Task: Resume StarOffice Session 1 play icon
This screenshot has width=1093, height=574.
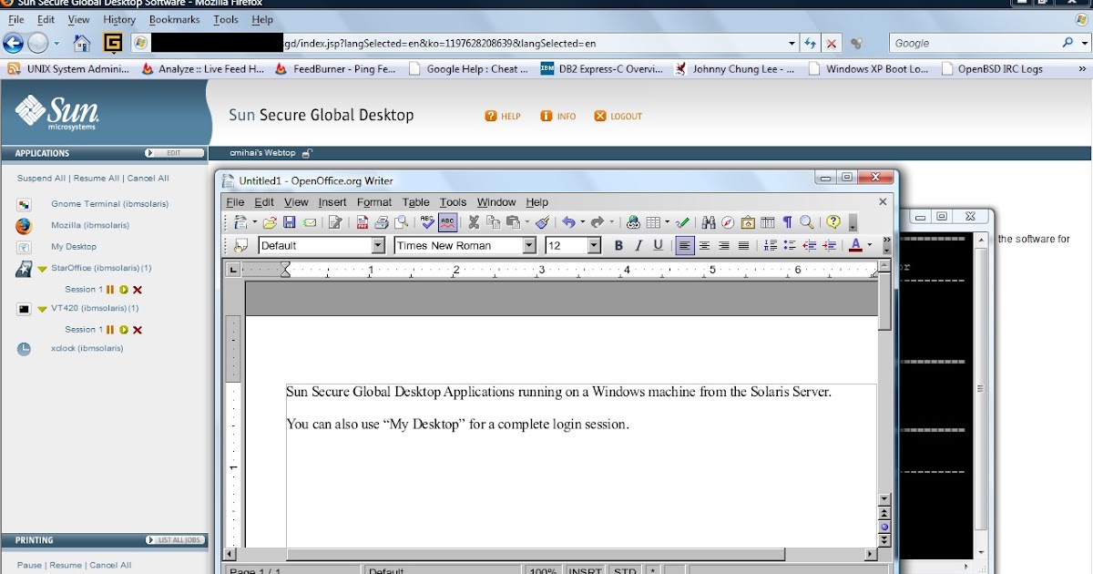Action: (x=124, y=290)
